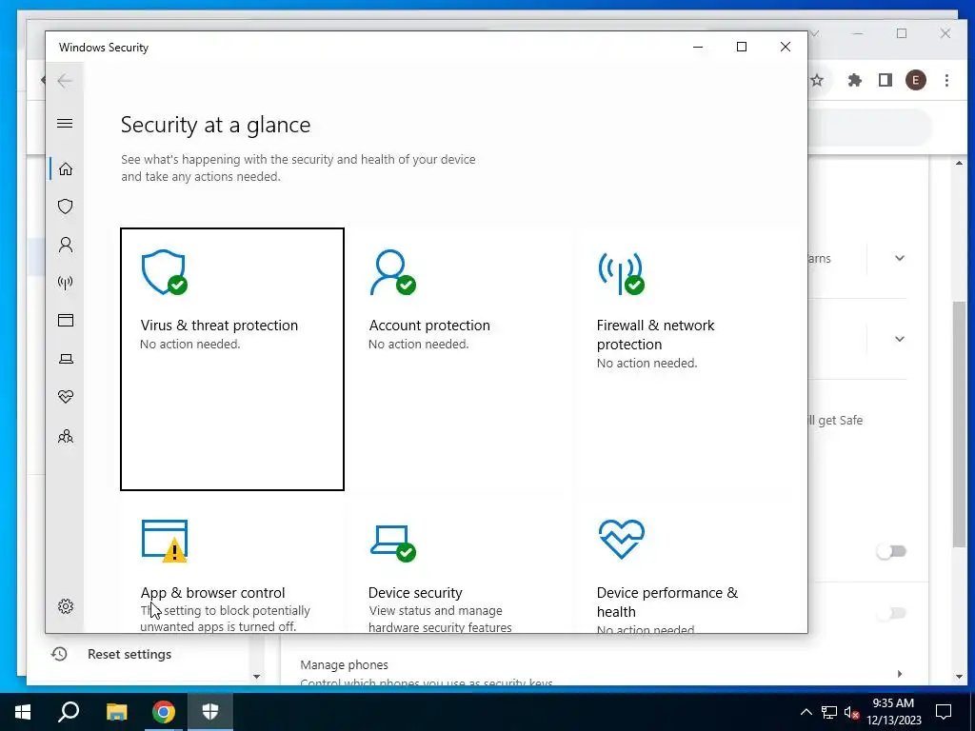Toggle the lower faded switch in Chrome settings
975x731 pixels.
point(891,614)
